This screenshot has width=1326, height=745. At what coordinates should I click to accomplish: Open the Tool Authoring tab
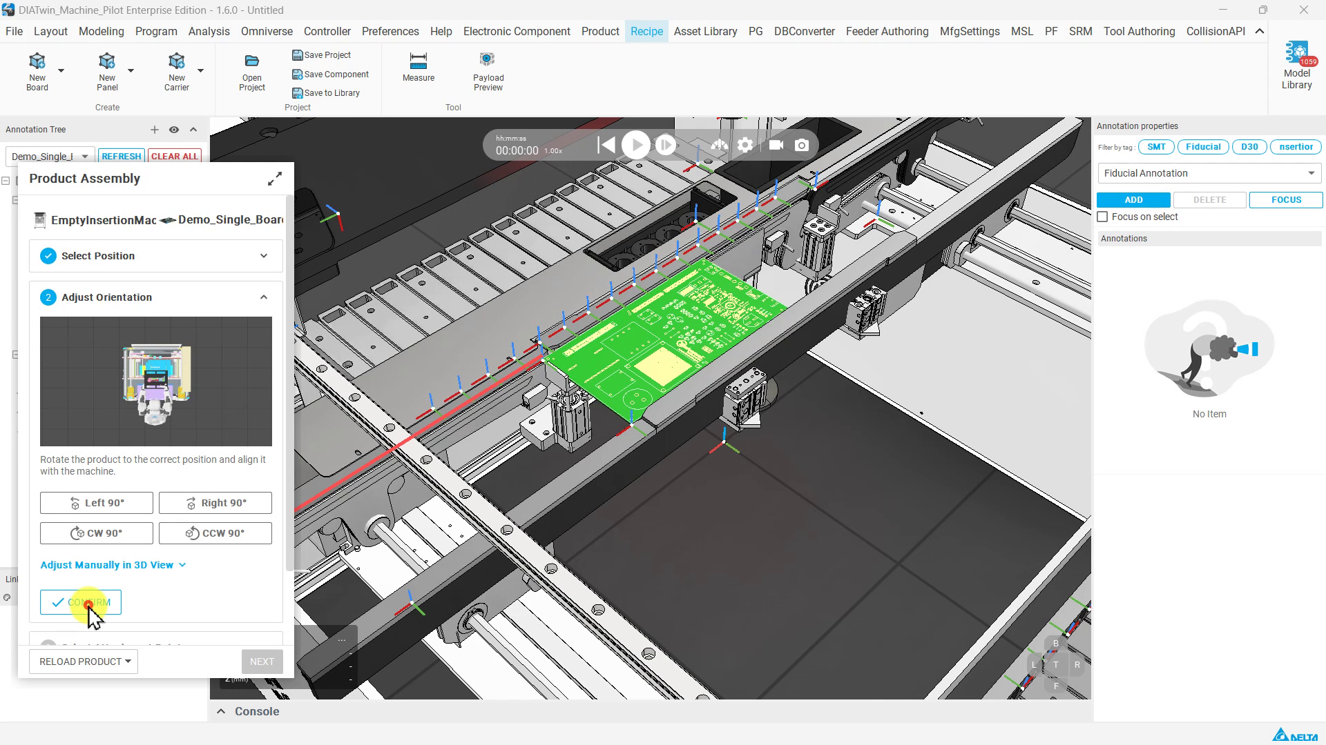pyautogui.click(x=1139, y=31)
